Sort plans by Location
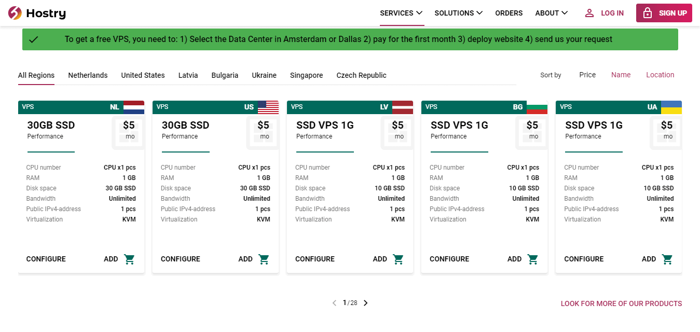The width and height of the screenshot is (700, 332). pos(660,75)
